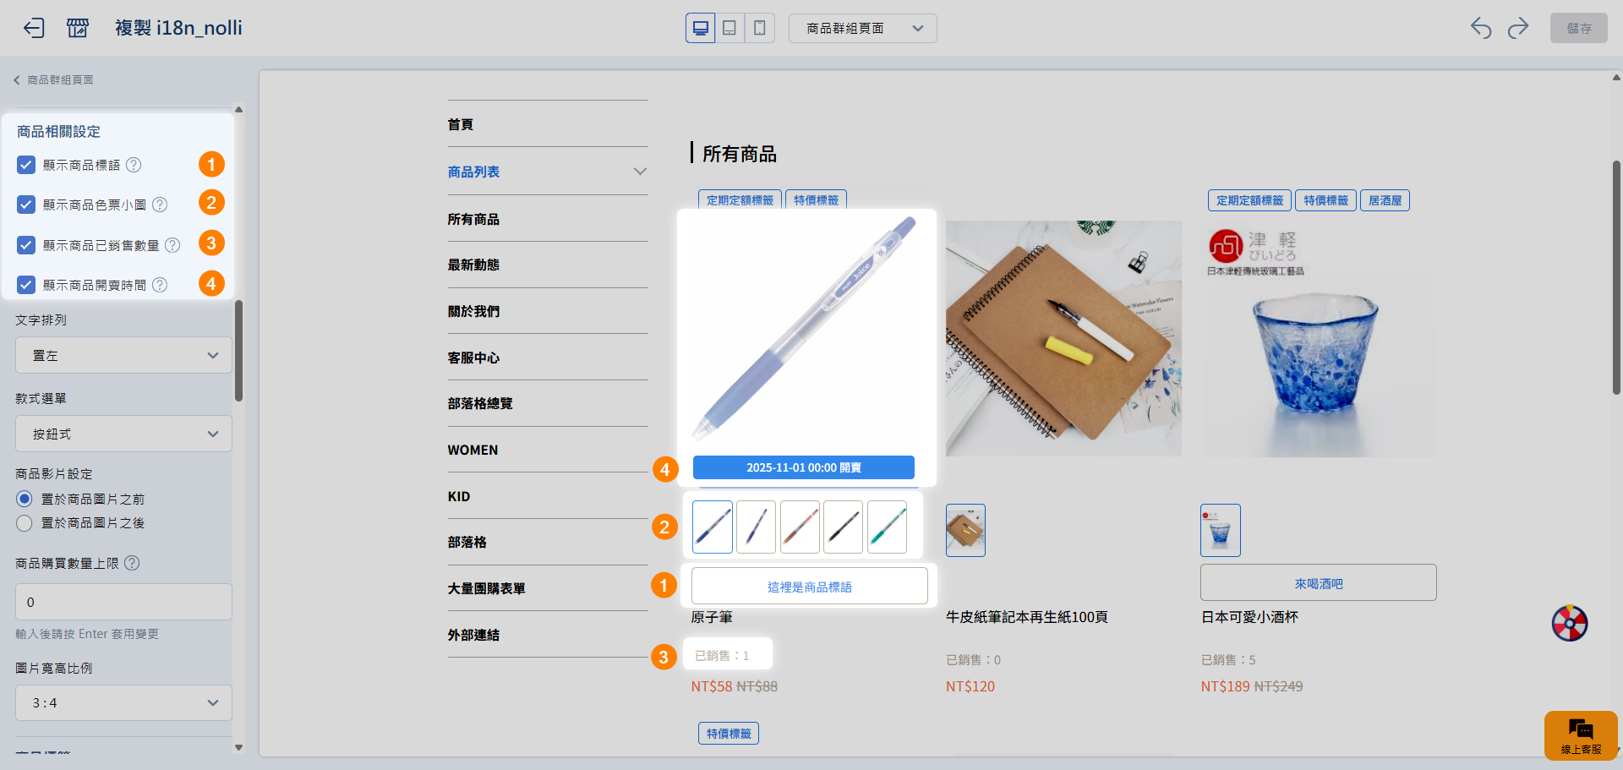Open the 線上客服 chat widget

pos(1580,735)
